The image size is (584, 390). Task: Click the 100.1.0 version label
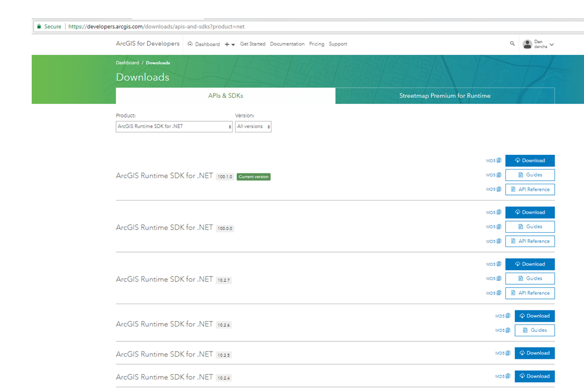(x=225, y=177)
